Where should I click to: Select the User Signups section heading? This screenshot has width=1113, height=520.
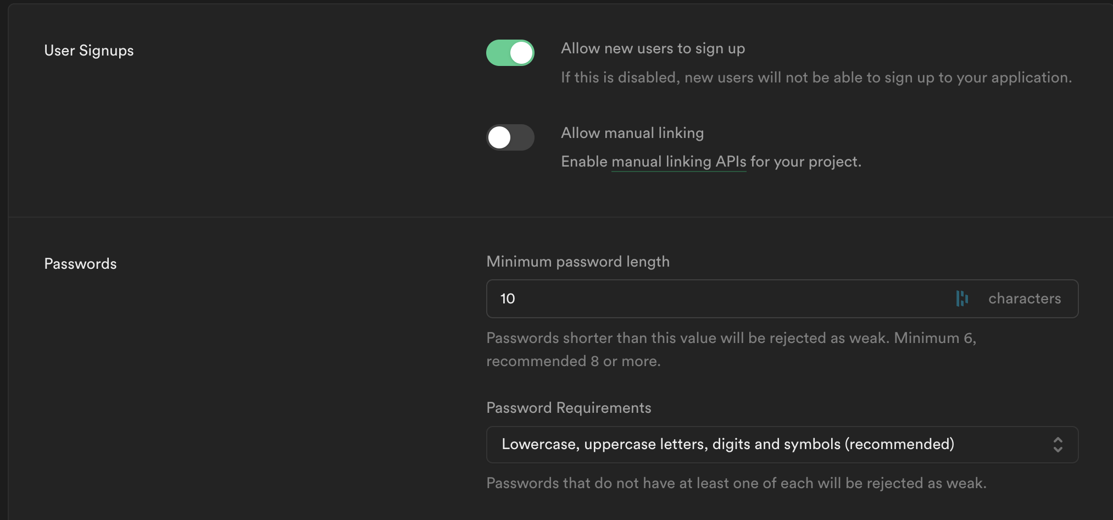point(89,51)
